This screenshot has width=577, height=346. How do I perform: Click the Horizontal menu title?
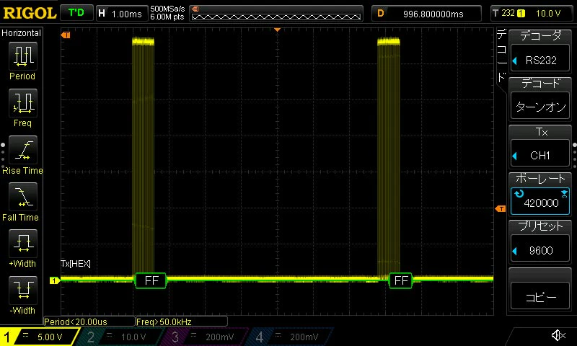coord(22,33)
